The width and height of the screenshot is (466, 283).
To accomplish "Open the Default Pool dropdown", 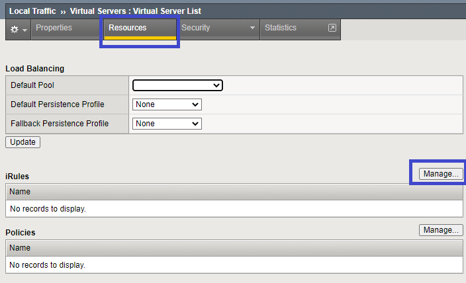I will 177,85.
